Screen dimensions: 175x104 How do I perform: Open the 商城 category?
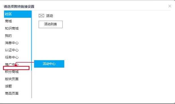click(x=8, y=21)
